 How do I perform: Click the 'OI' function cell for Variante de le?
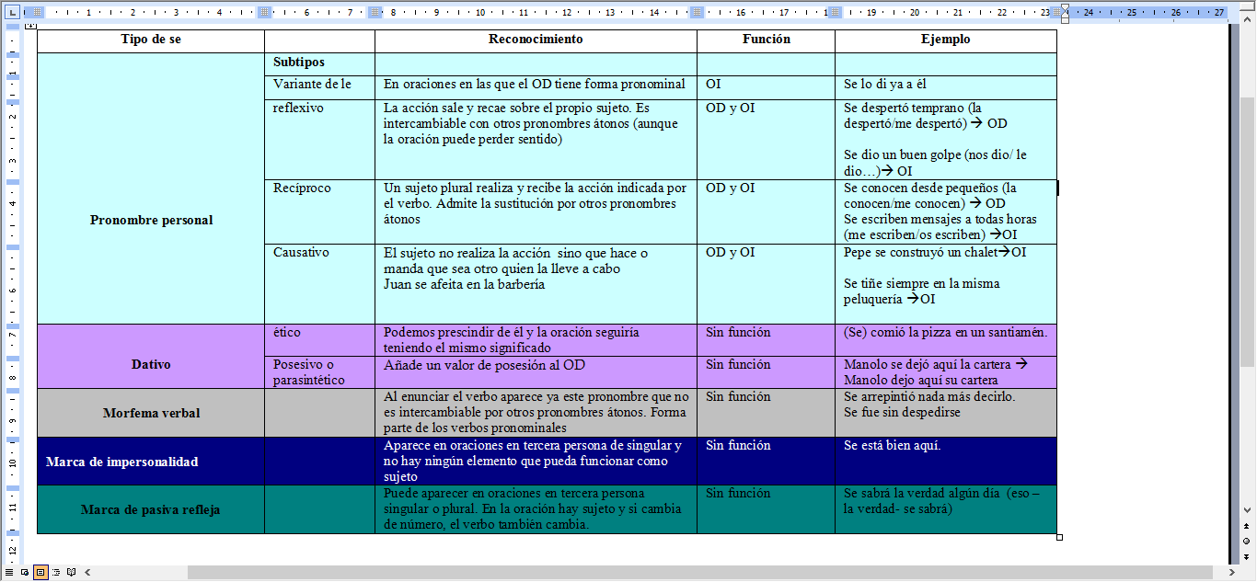(x=766, y=87)
